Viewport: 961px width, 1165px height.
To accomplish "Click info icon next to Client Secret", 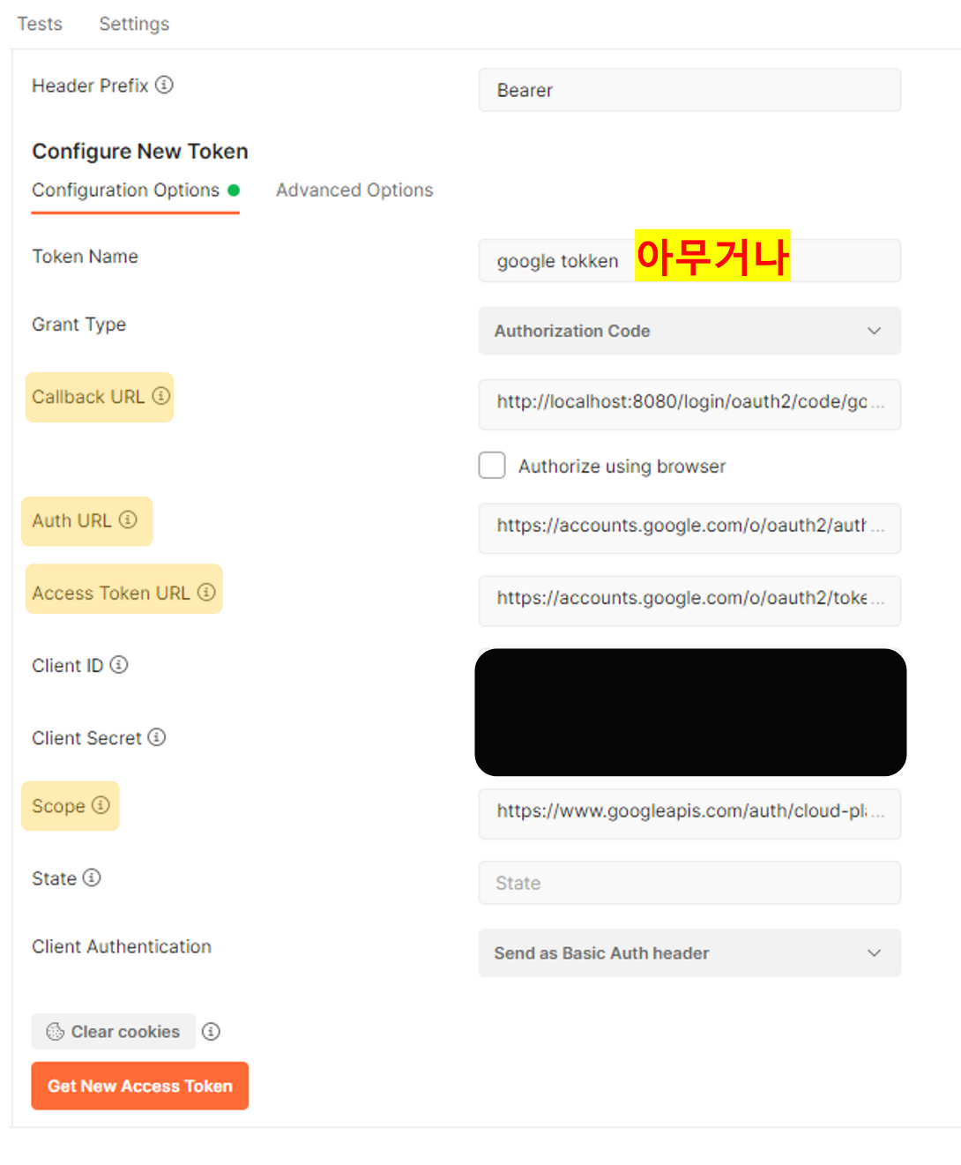I will click(156, 736).
